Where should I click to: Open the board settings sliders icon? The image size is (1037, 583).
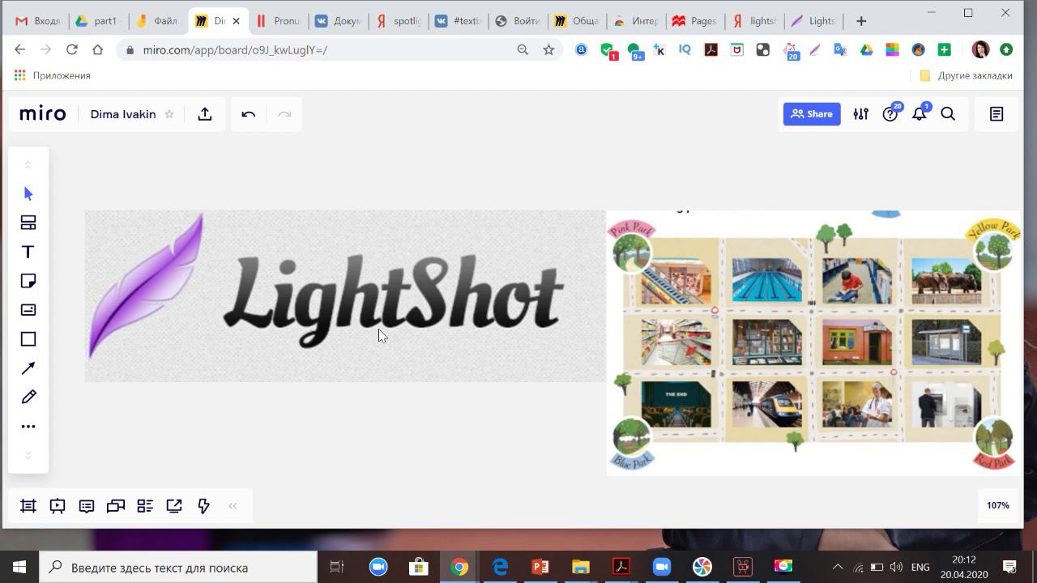click(x=860, y=114)
